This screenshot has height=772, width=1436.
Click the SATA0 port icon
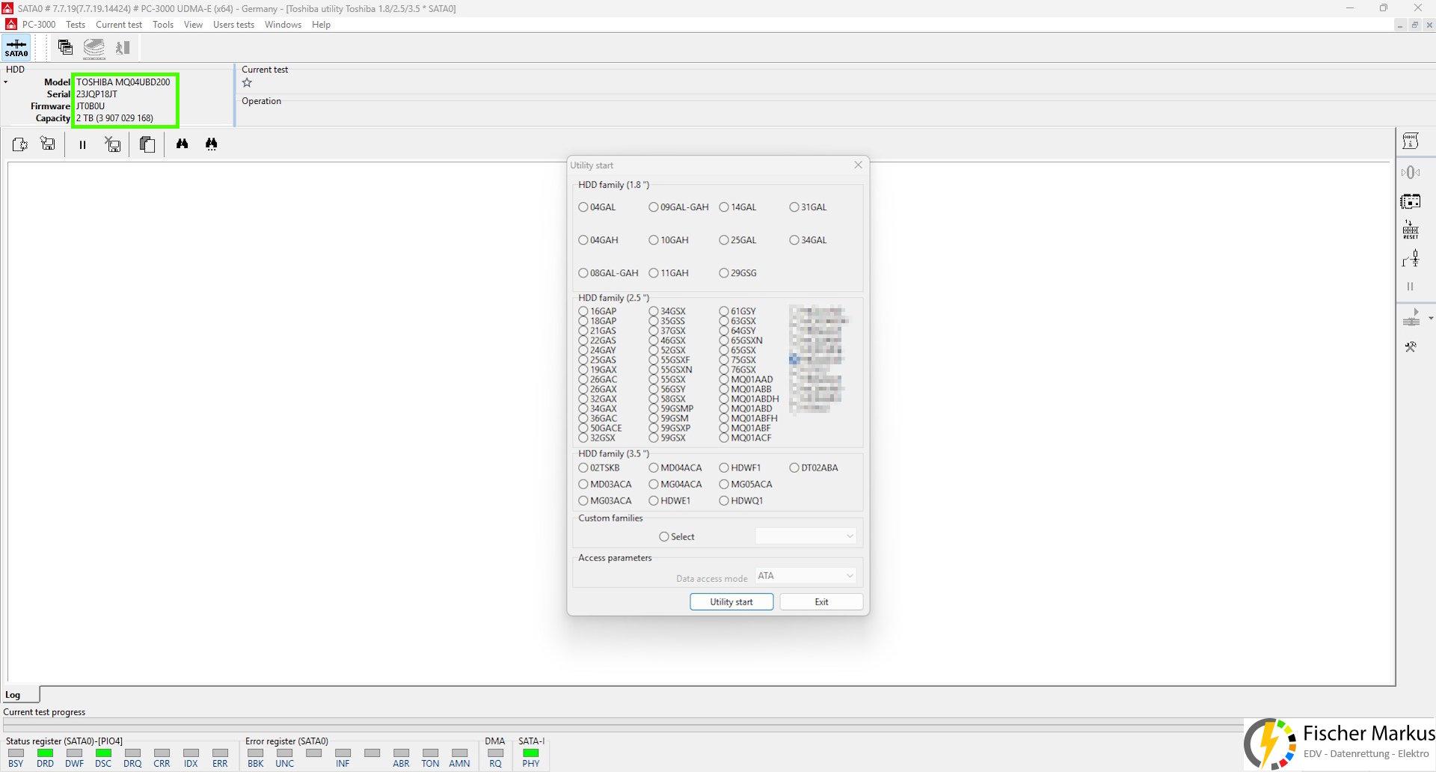click(x=16, y=48)
